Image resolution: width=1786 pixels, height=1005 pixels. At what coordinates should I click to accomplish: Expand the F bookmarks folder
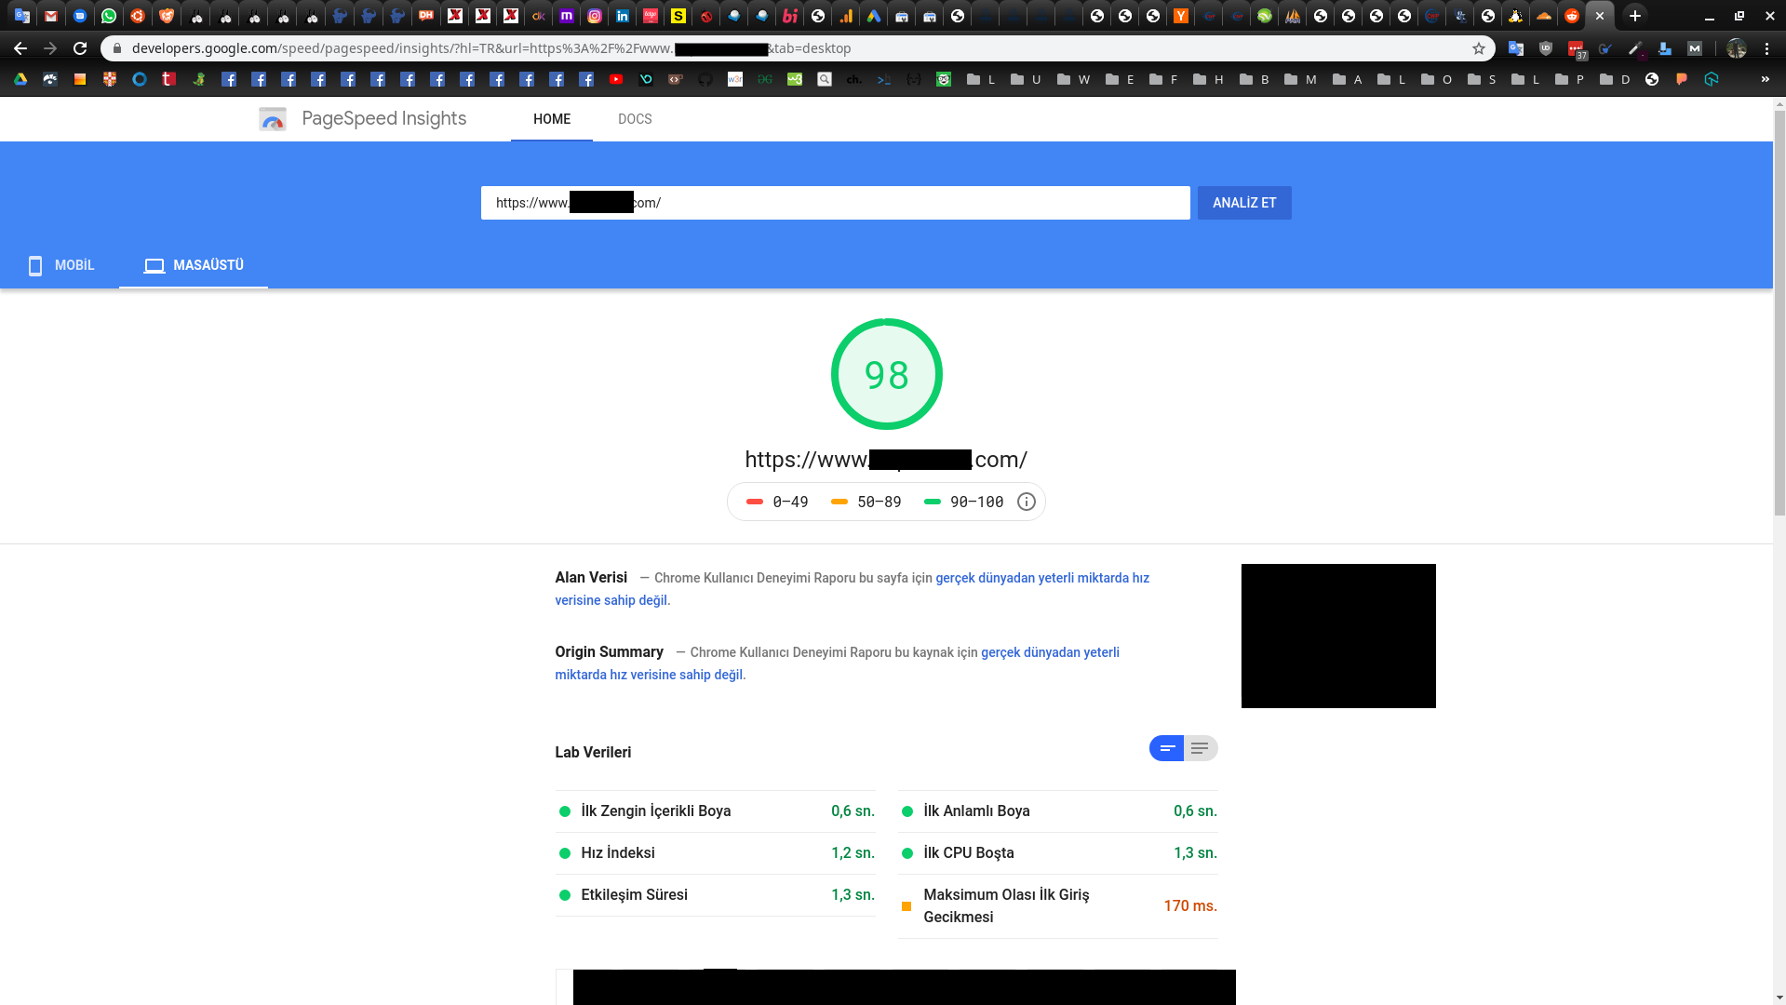coord(1163,80)
